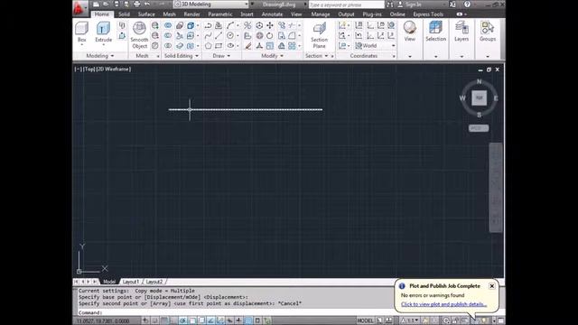Click the [Top] viewport view control
The image size is (578, 325).
click(89, 69)
